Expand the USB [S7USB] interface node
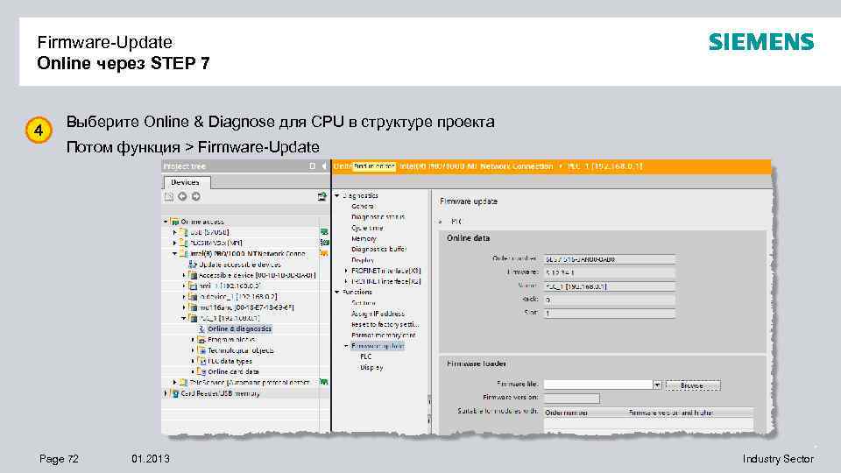 tap(175, 232)
